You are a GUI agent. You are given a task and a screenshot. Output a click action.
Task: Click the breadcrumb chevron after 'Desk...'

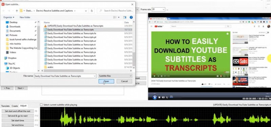34,11
